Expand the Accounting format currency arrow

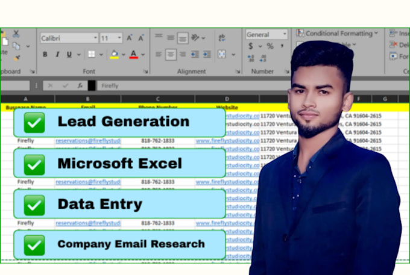[260, 46]
